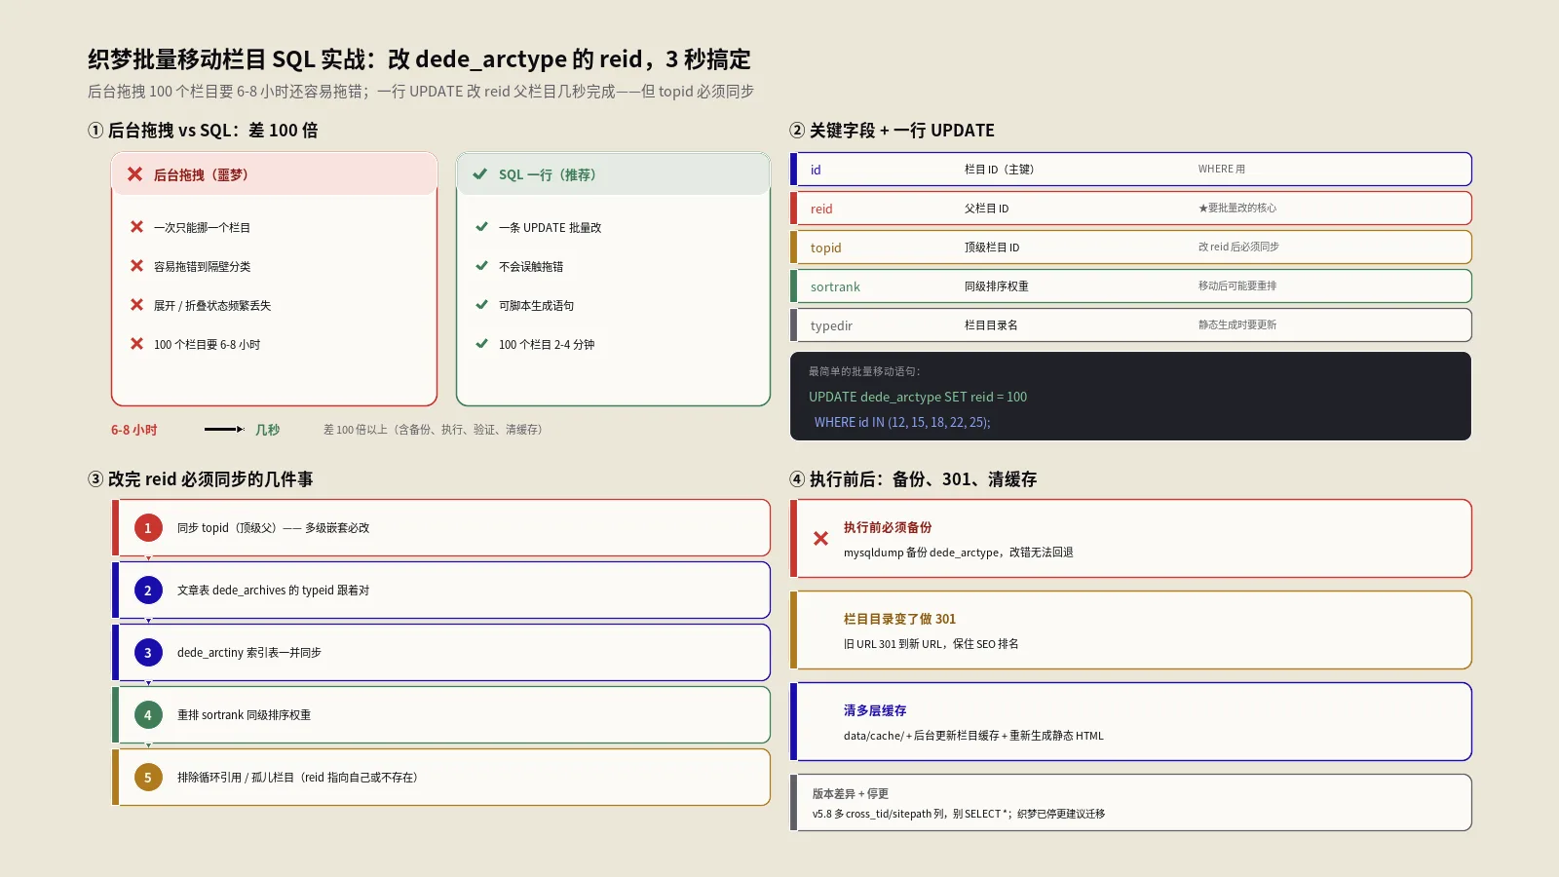Click section heading ③ 改完 reid 必须同步的几件事
1559x877 pixels.
click(200, 479)
